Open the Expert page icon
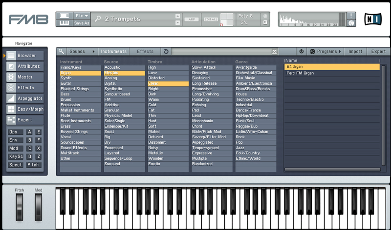 tap(11, 120)
